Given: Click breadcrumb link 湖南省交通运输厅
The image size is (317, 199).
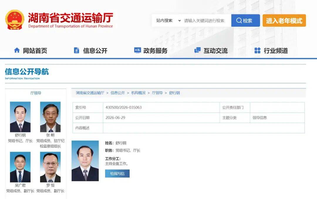Looking at the screenshot, I should tap(90, 93).
